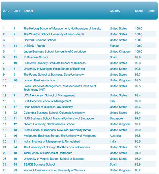
Task: Click score 95.1 for Chicago Booth
Action: 138,147
